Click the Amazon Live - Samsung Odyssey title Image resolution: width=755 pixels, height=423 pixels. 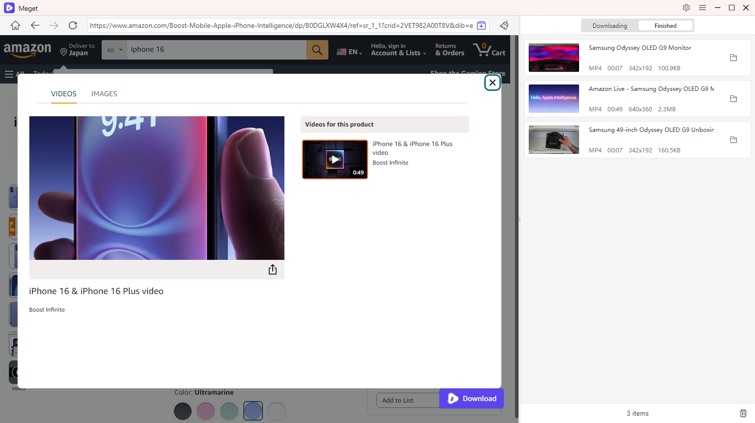(x=651, y=89)
